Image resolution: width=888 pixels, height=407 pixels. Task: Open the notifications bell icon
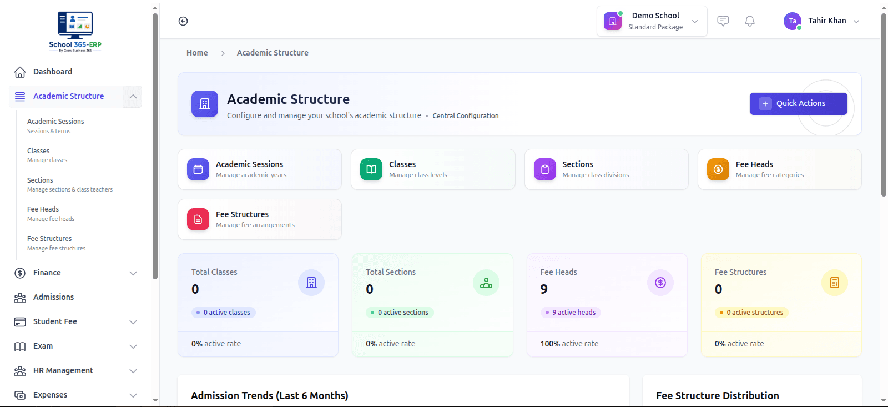(x=750, y=21)
